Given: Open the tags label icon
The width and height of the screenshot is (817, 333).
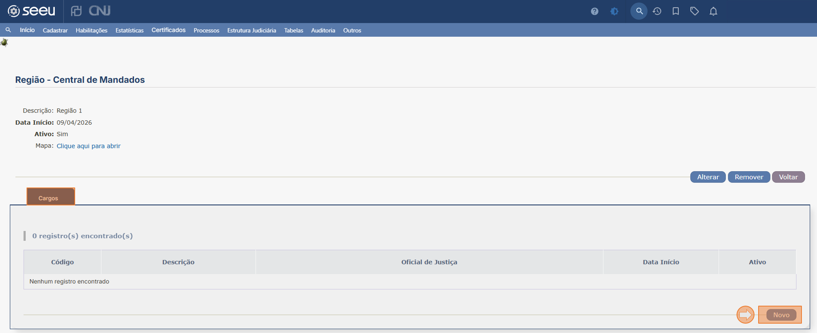Looking at the screenshot, I should [x=694, y=11].
